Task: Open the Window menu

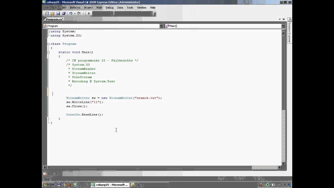Action: coord(142,8)
